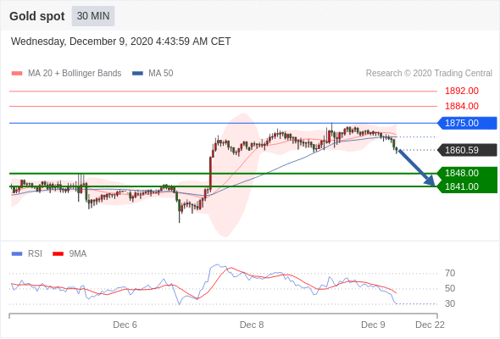Select the 1848.00 support price label
Image resolution: width=500 pixels, height=339 pixels.
pyautogui.click(x=467, y=173)
